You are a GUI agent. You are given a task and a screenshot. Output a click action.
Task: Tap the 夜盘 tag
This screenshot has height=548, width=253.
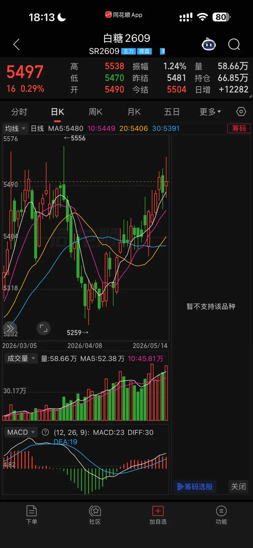145,51
